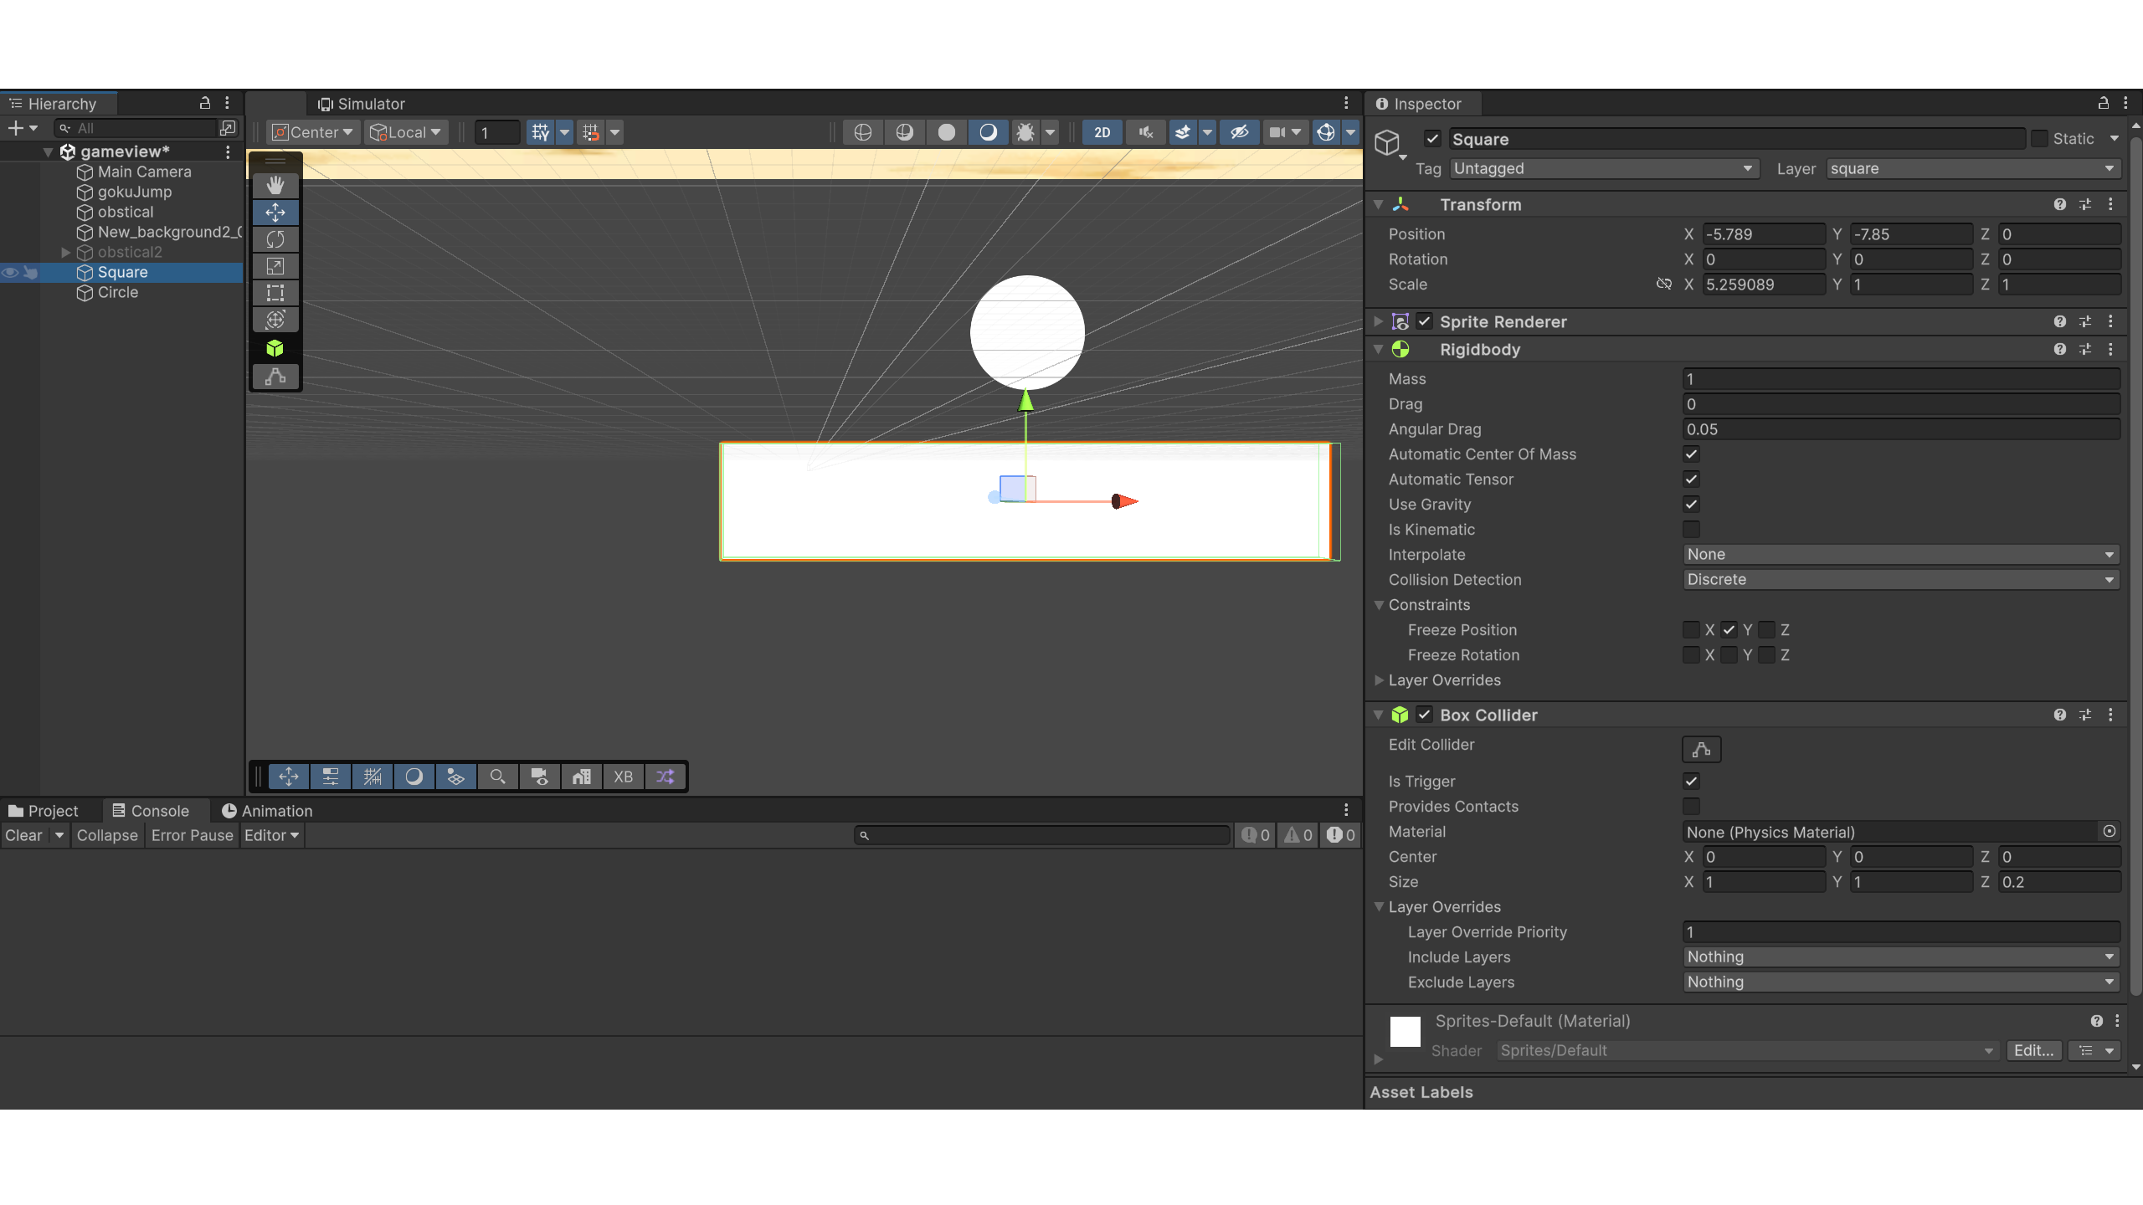Open the Tag dropdown showing Untagged
This screenshot has width=2143, height=1205.
click(1603, 169)
